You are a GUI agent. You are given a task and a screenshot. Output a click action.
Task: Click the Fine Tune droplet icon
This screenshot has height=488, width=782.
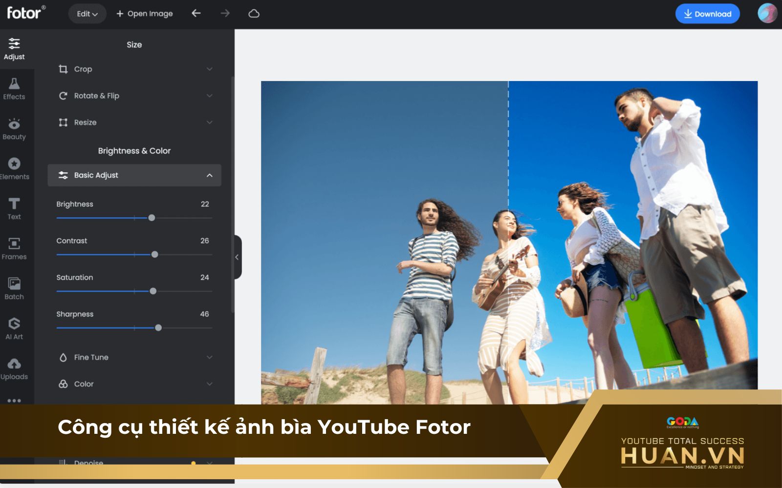[x=63, y=357]
